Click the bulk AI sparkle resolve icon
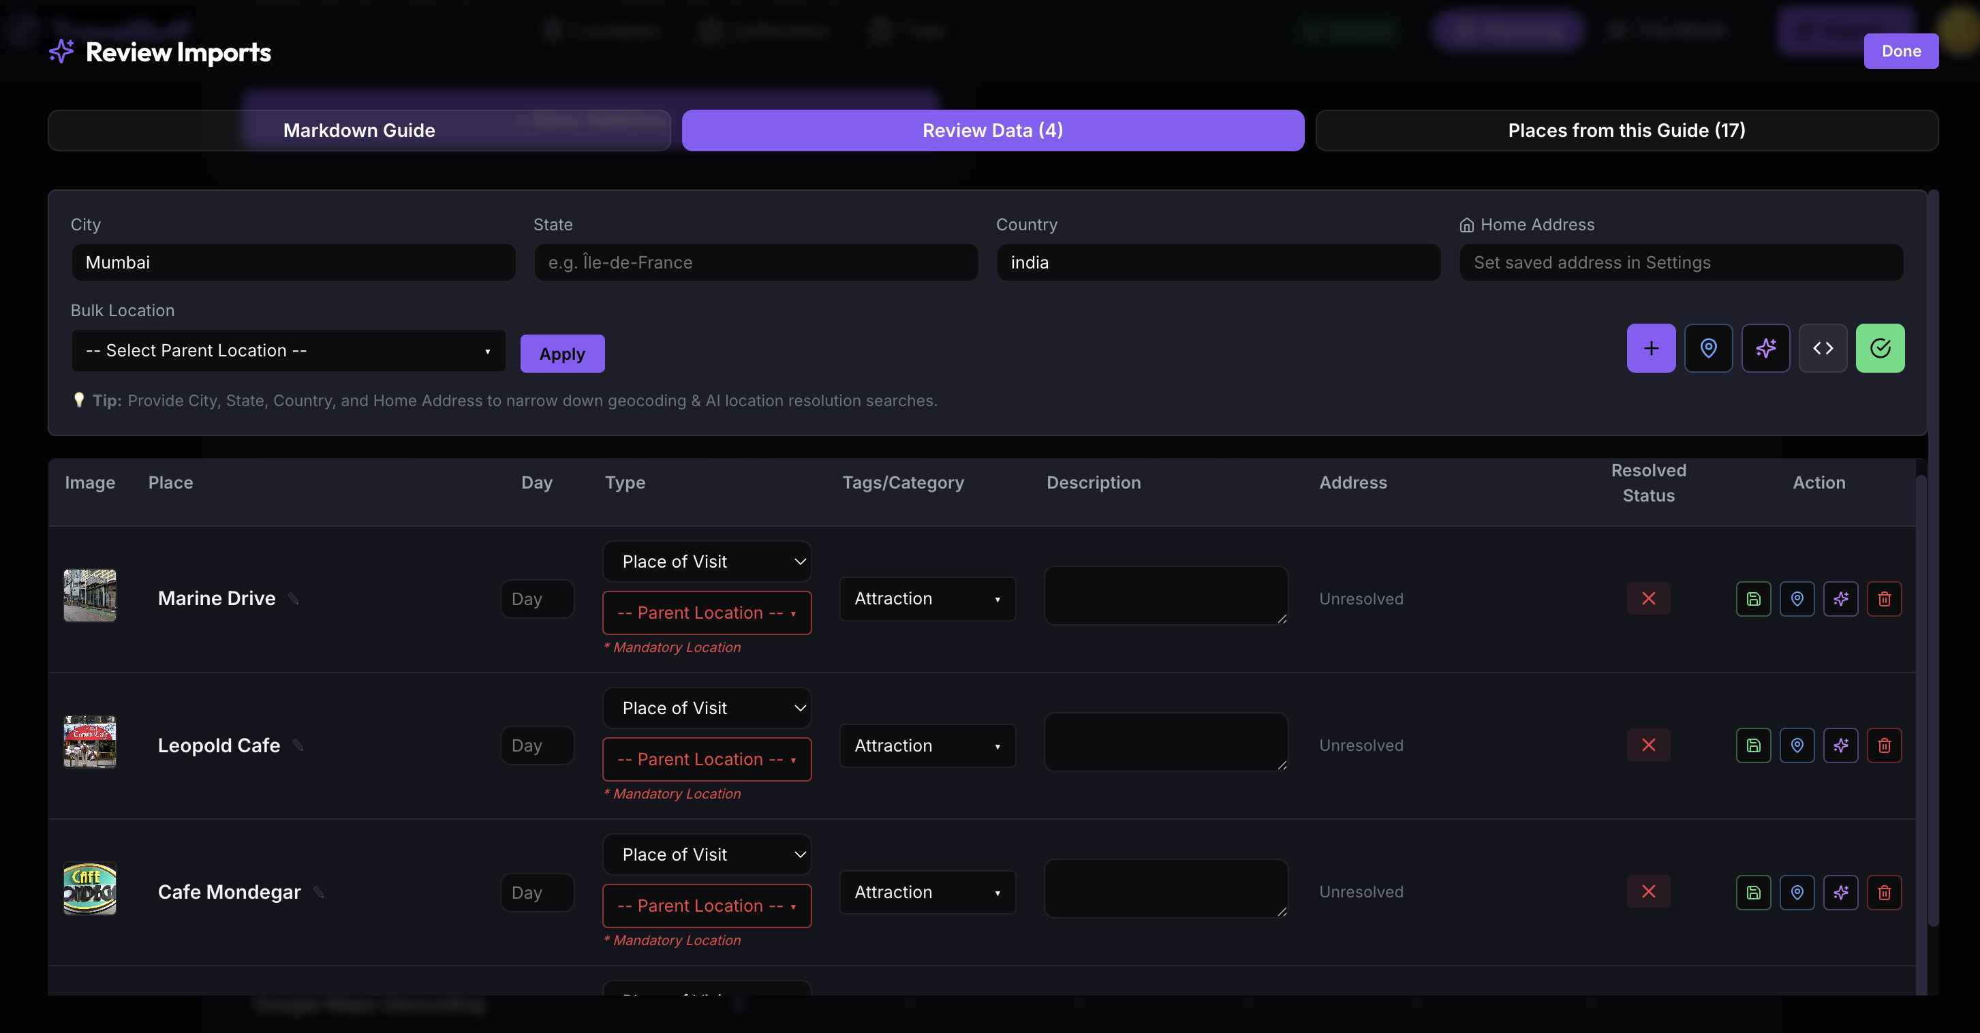Image resolution: width=1980 pixels, height=1033 pixels. (x=1765, y=348)
